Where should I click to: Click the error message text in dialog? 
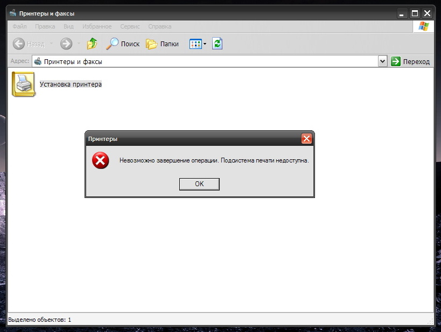214,160
